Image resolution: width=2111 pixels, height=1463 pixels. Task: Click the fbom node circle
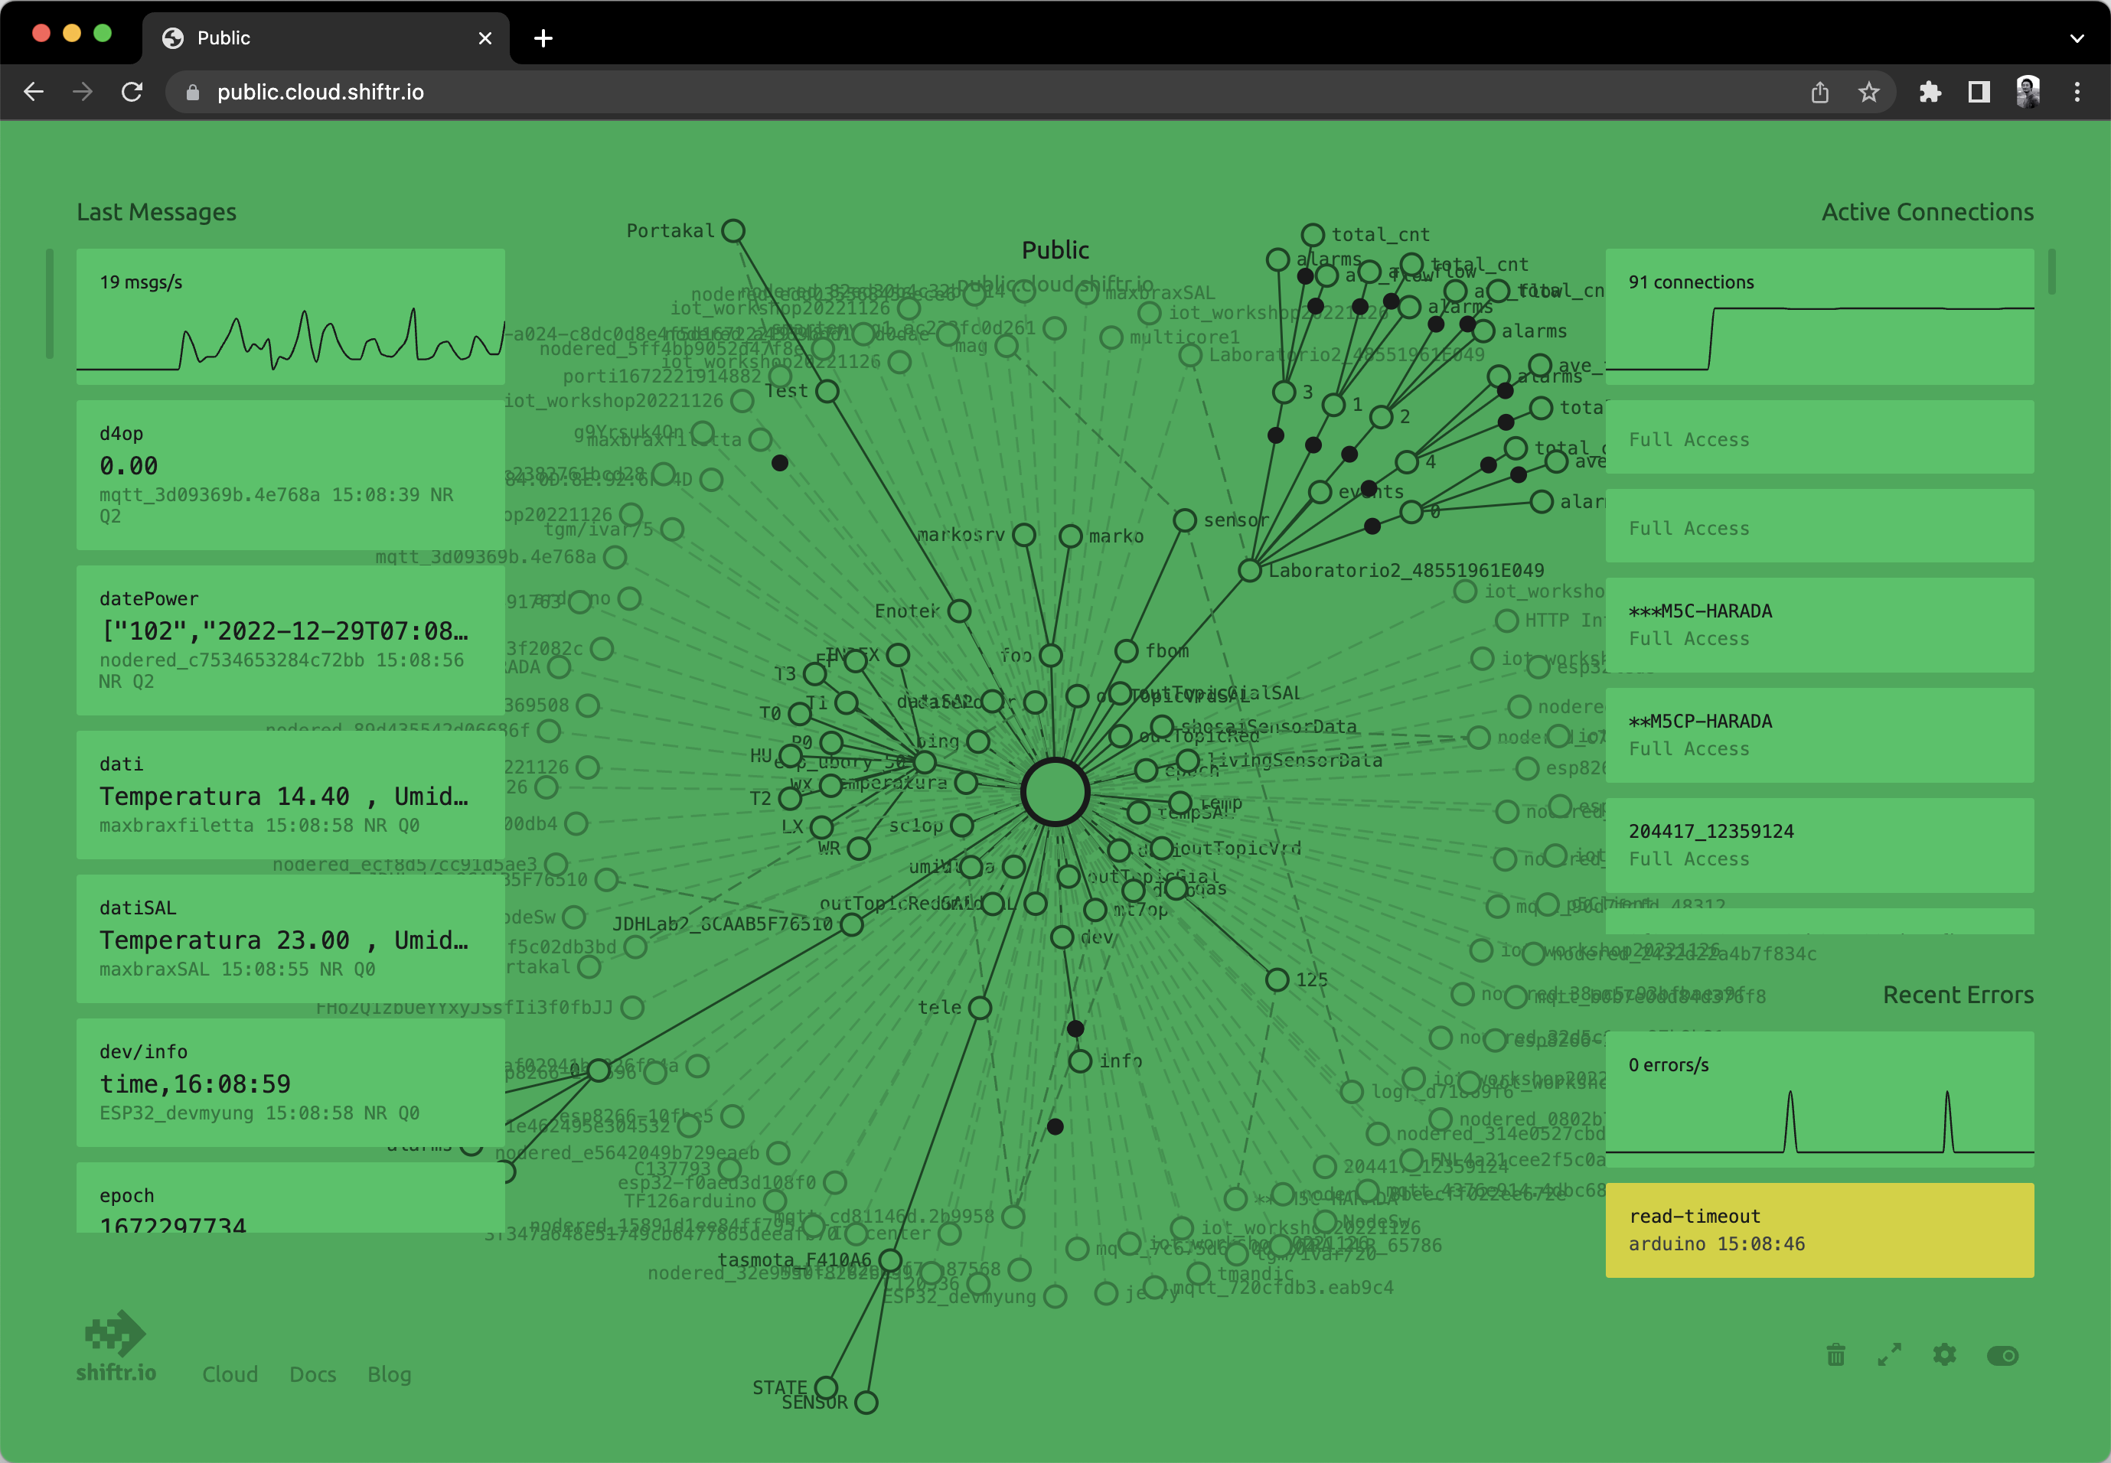[x=1126, y=651]
